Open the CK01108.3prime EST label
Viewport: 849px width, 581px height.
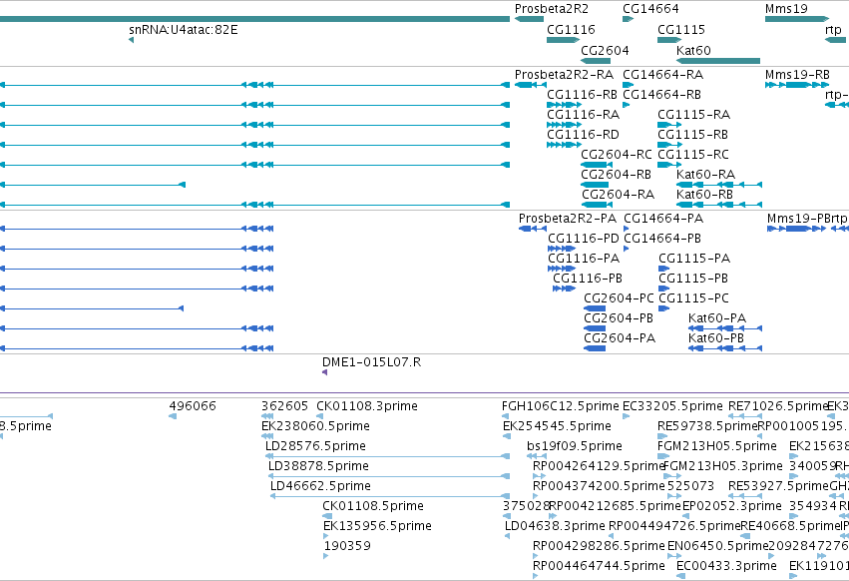pos(366,407)
